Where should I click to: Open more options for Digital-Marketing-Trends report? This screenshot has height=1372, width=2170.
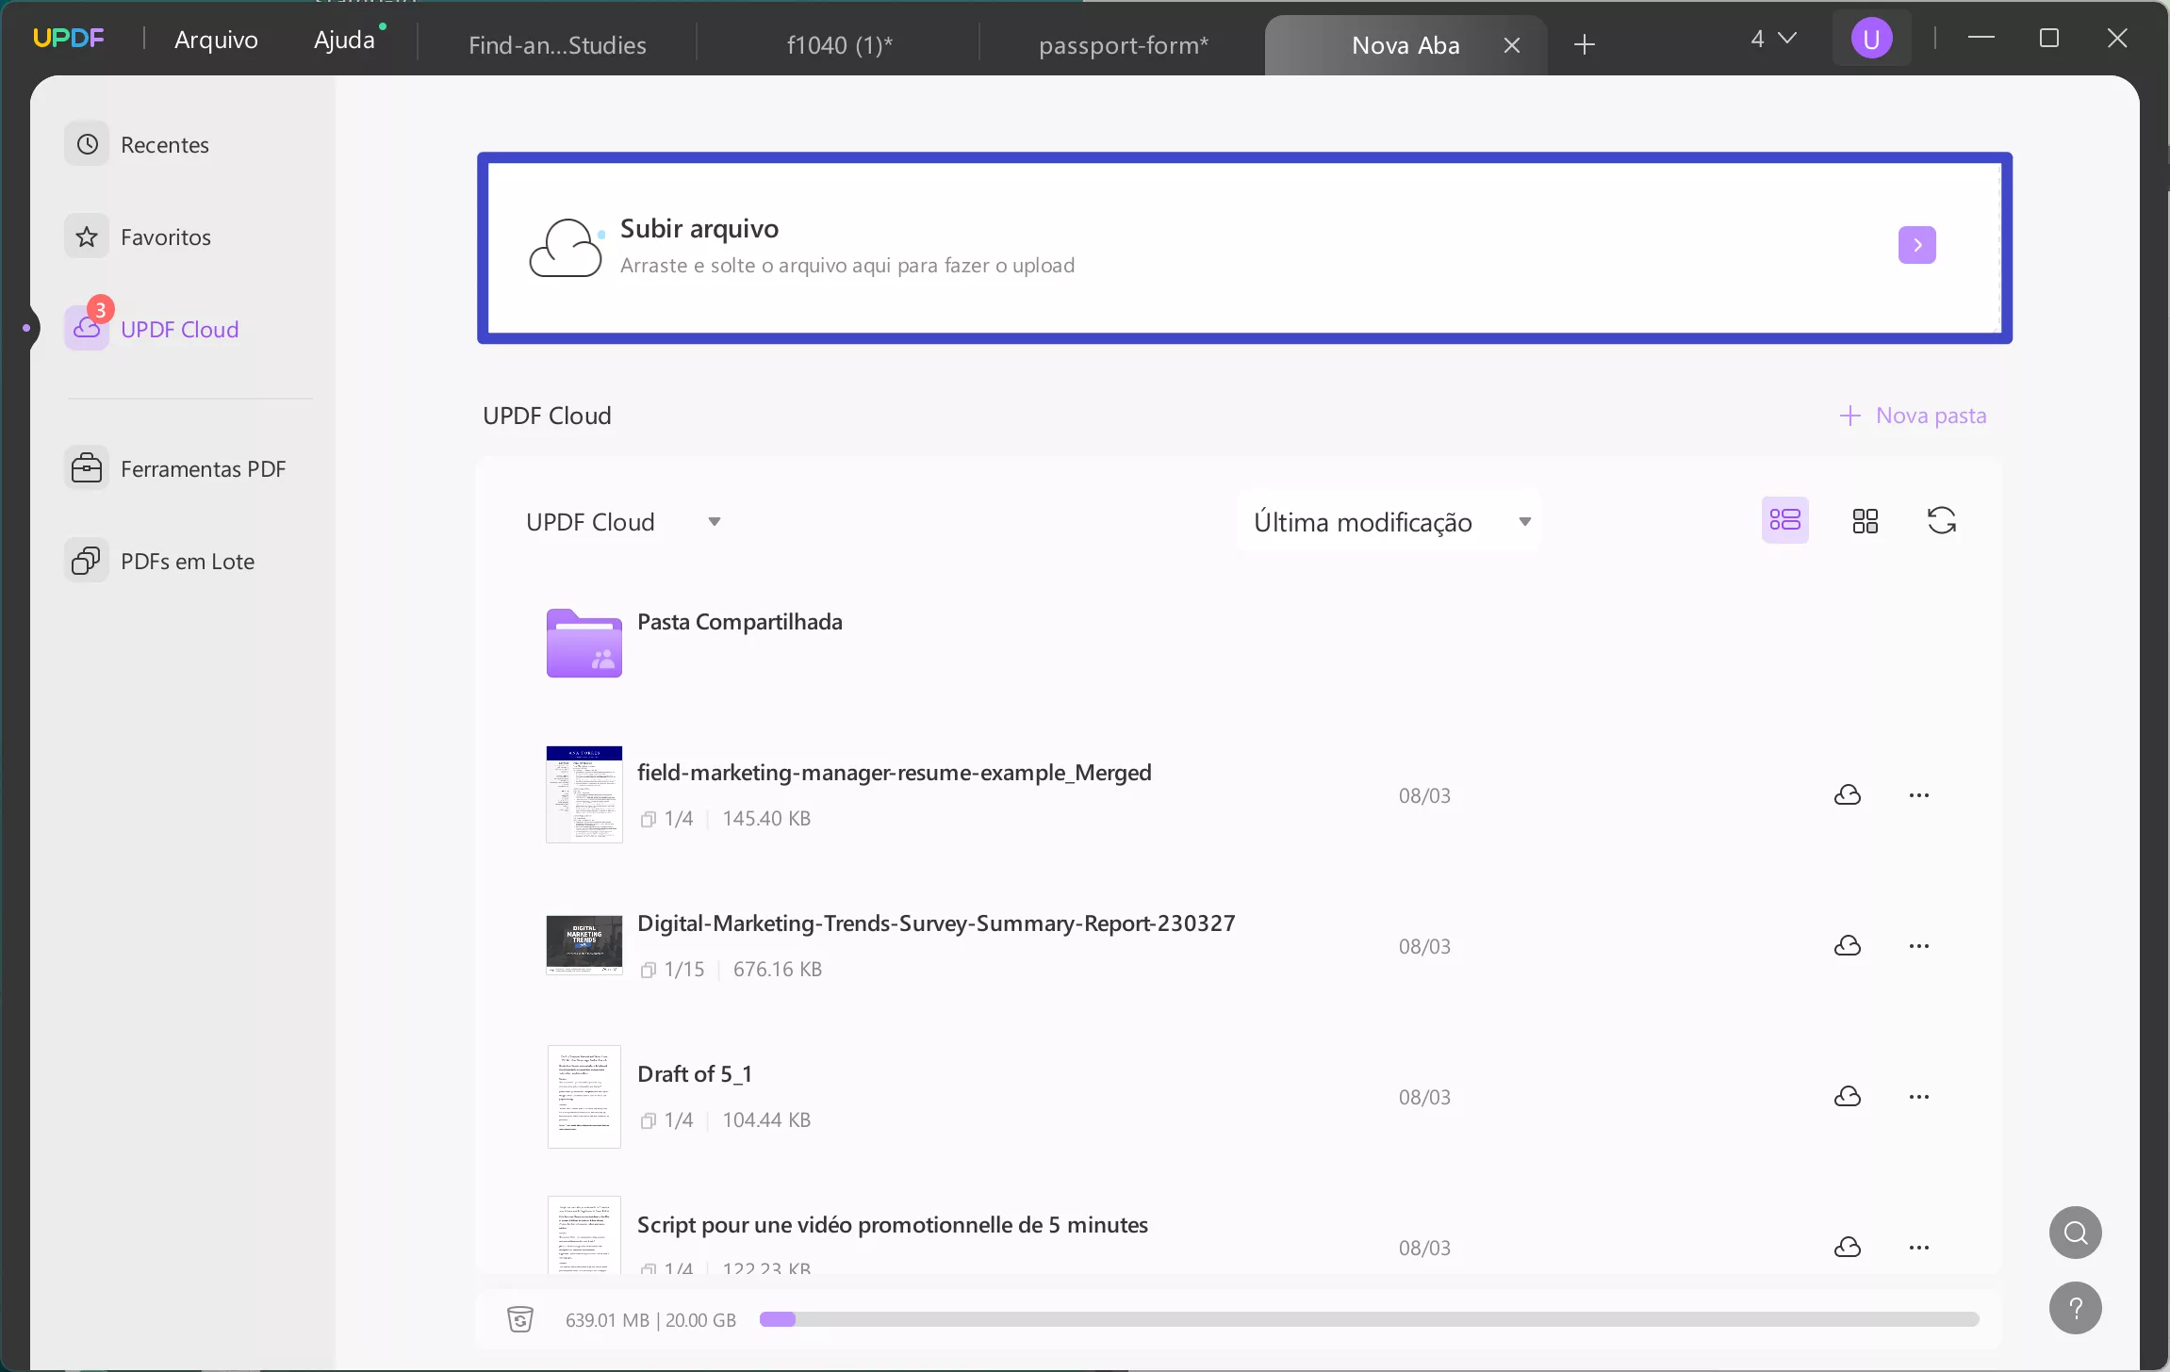click(x=1918, y=946)
